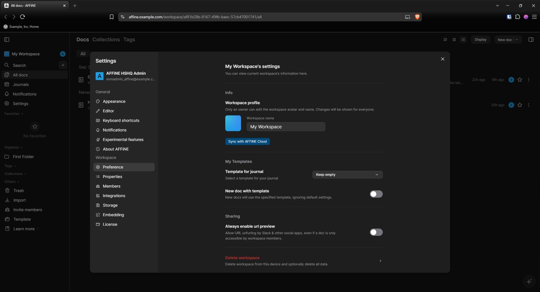Click the user avatar beside My Workspace
The image size is (540, 292).
63,54
